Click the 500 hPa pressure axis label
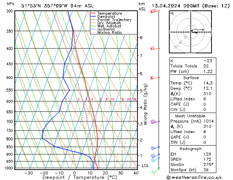233x180 pixels. (10, 77)
